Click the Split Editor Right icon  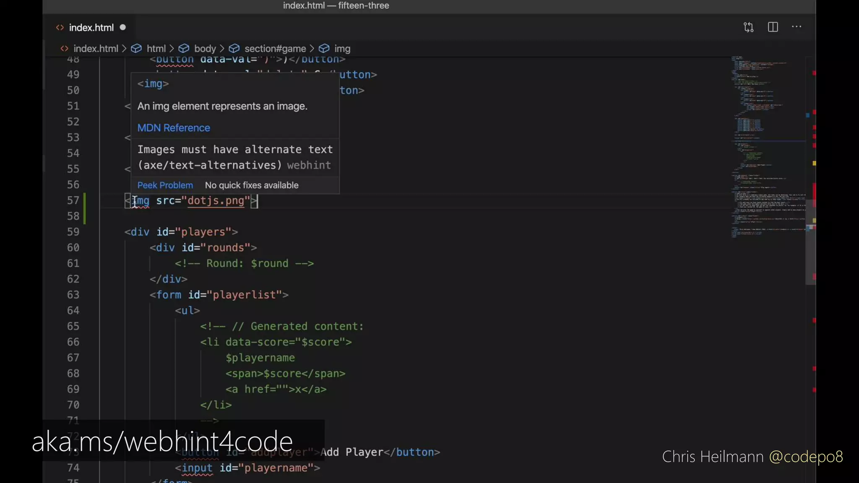[773, 27]
